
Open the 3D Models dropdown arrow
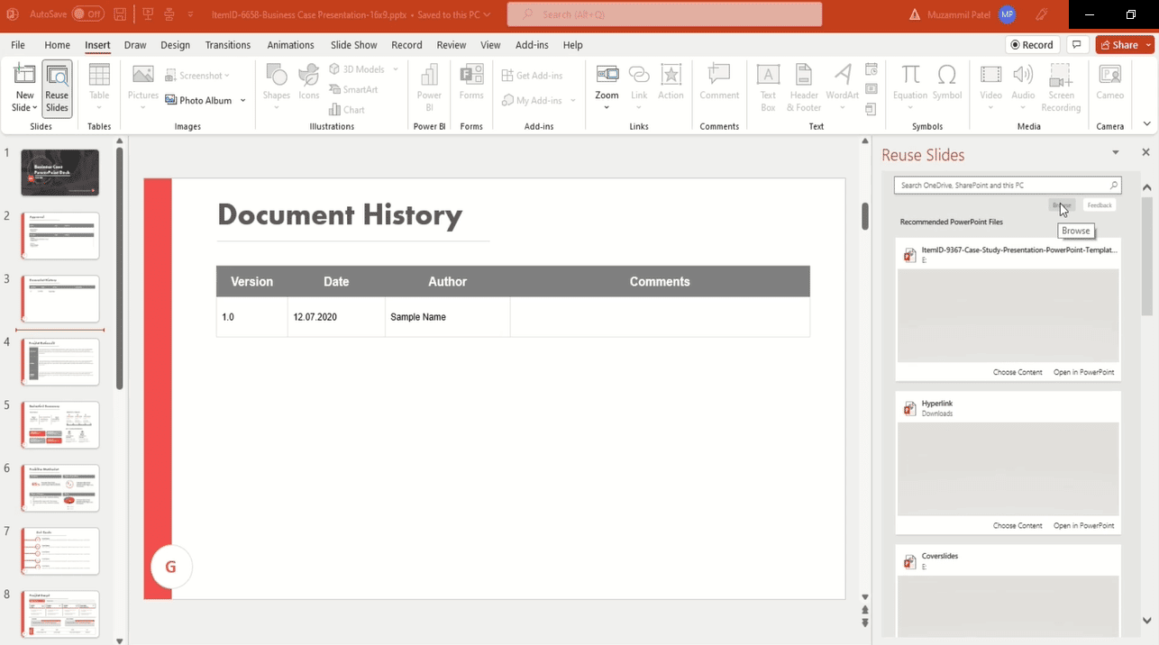pos(395,68)
